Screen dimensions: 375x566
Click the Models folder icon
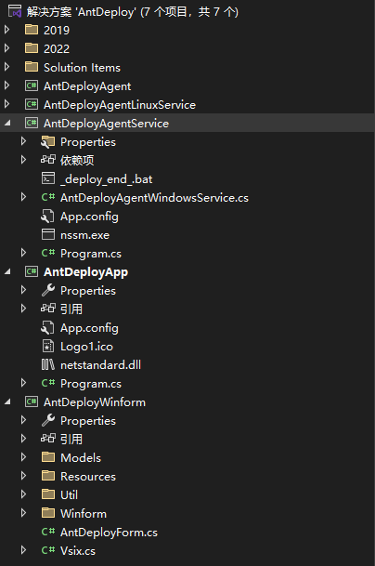[48, 457]
